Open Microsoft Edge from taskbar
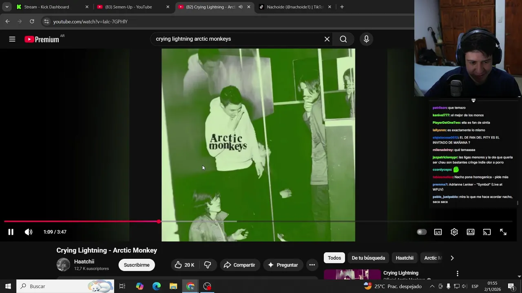The width and height of the screenshot is (522, 293). 157,286
